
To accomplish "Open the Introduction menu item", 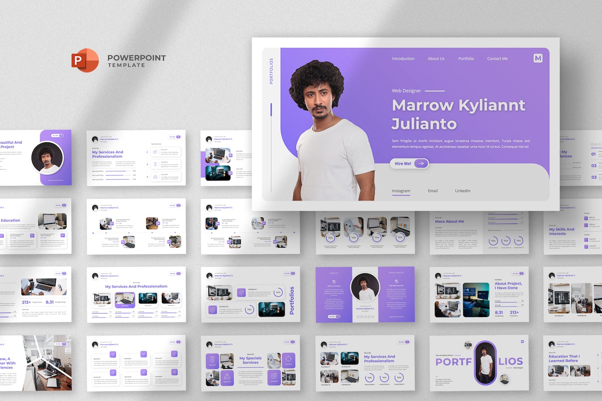I will [x=403, y=58].
